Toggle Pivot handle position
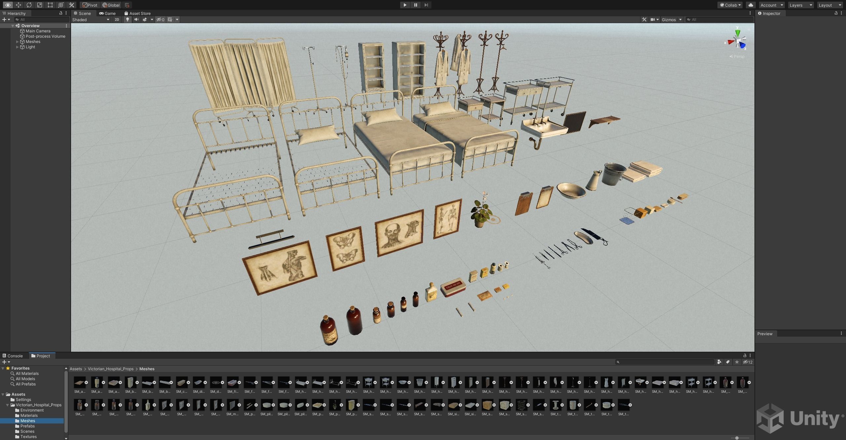846x440 pixels. click(90, 5)
